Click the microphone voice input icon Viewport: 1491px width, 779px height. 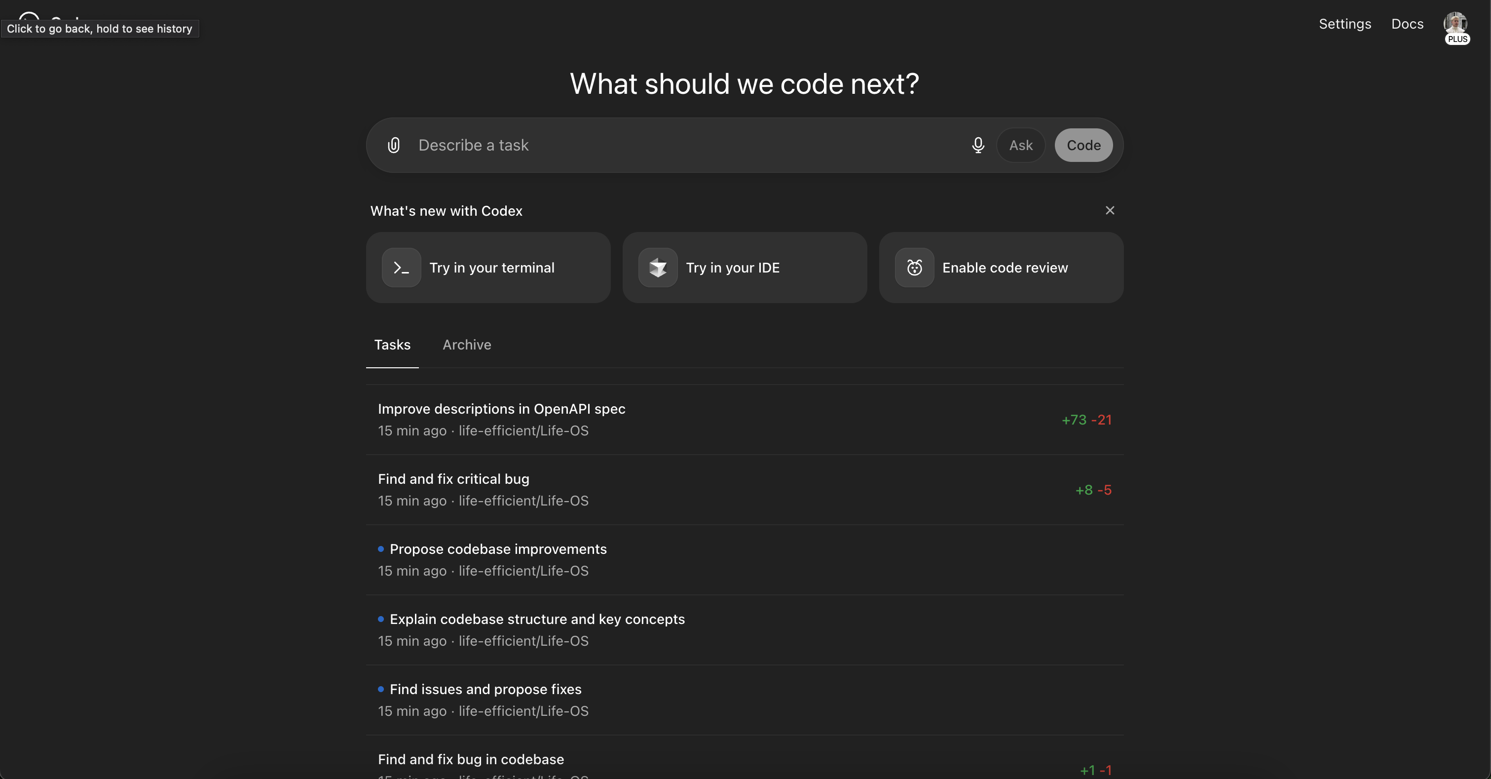click(977, 145)
